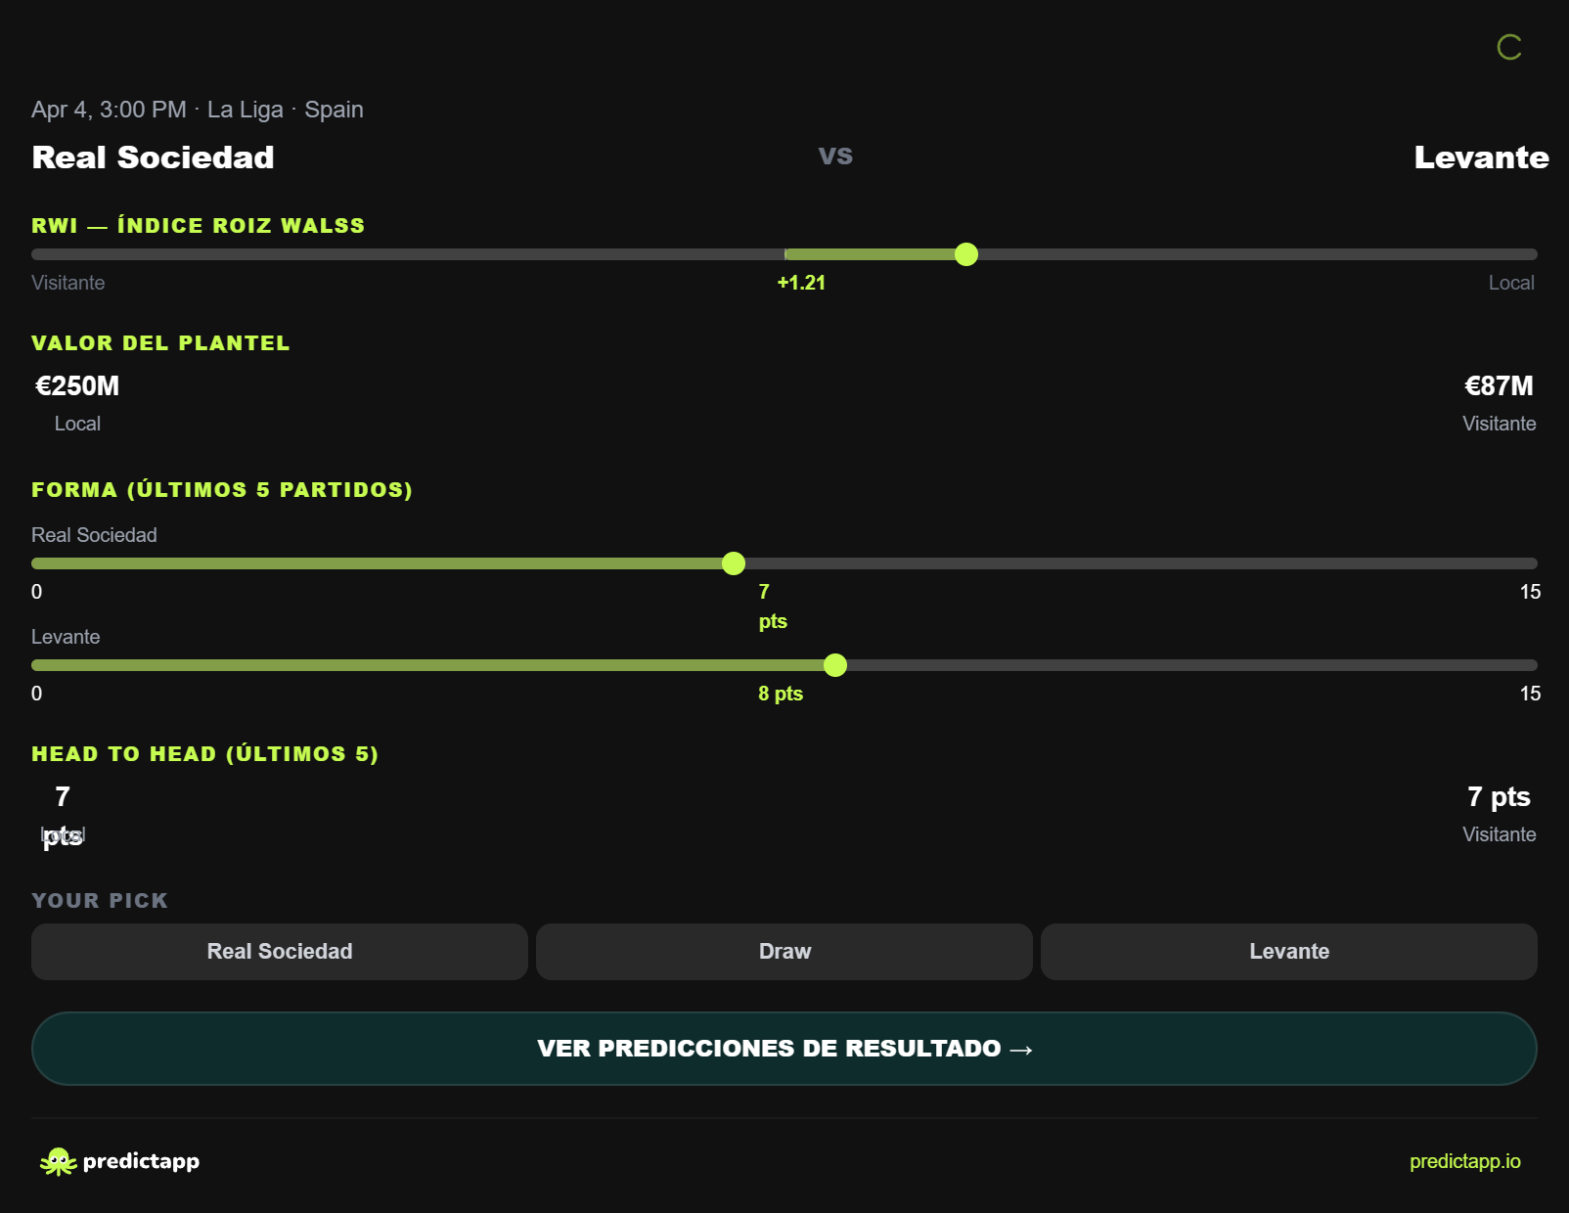Click the Levante team name heading

(x=1480, y=157)
